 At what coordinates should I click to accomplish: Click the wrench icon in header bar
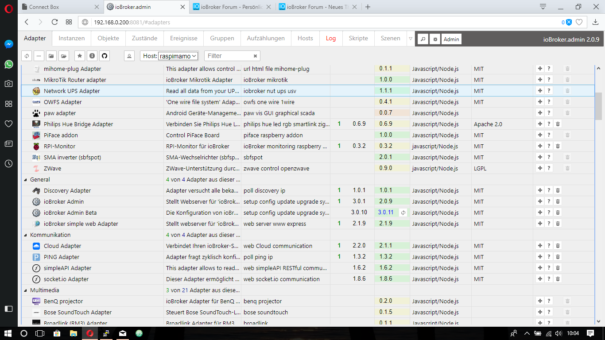tap(423, 39)
